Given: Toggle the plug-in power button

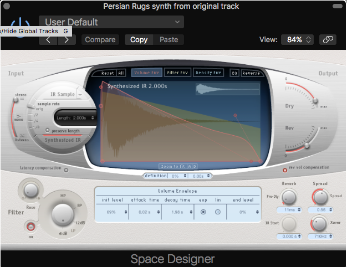Looking at the screenshot, I should coord(21,27).
